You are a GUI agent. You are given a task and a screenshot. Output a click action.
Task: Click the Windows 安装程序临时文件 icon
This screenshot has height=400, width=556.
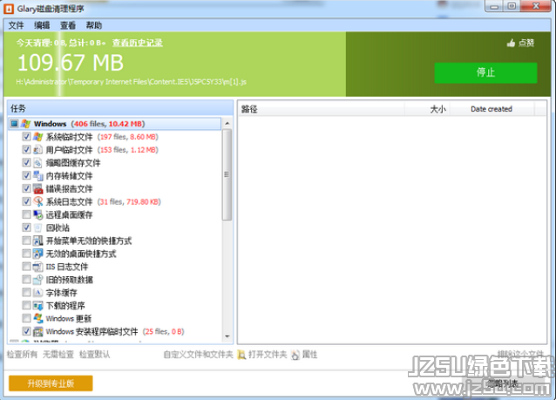tap(38, 331)
